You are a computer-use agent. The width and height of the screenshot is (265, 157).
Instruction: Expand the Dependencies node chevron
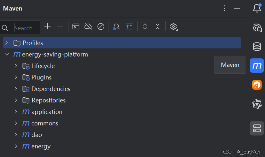(x=16, y=89)
